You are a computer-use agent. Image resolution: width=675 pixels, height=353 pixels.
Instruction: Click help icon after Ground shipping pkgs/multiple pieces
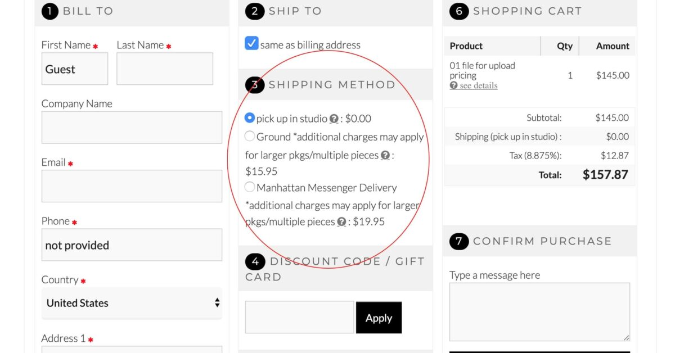385,156
